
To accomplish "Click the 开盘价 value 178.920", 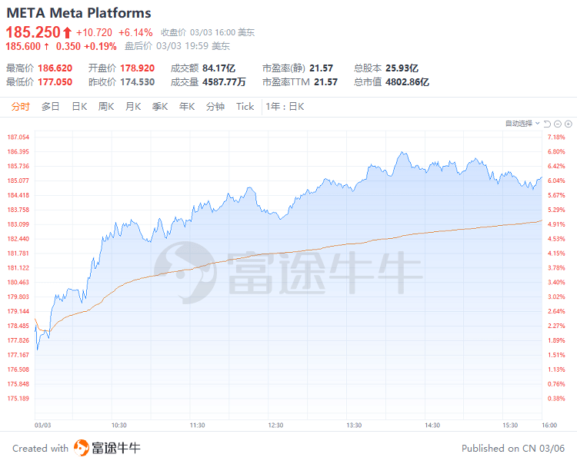I will pos(137,68).
